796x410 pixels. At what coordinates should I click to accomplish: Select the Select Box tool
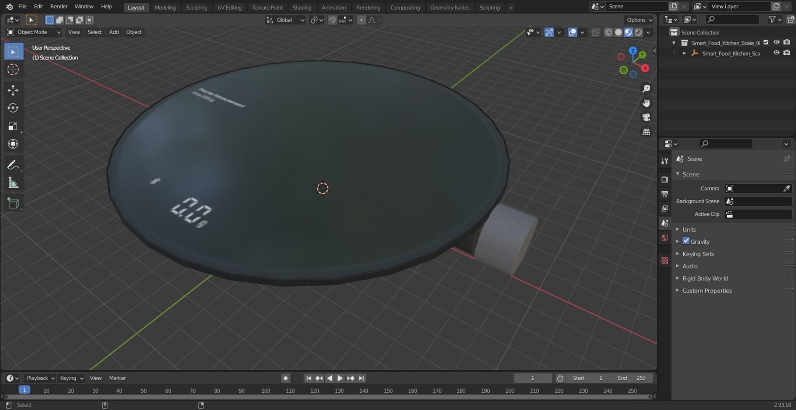(13, 52)
